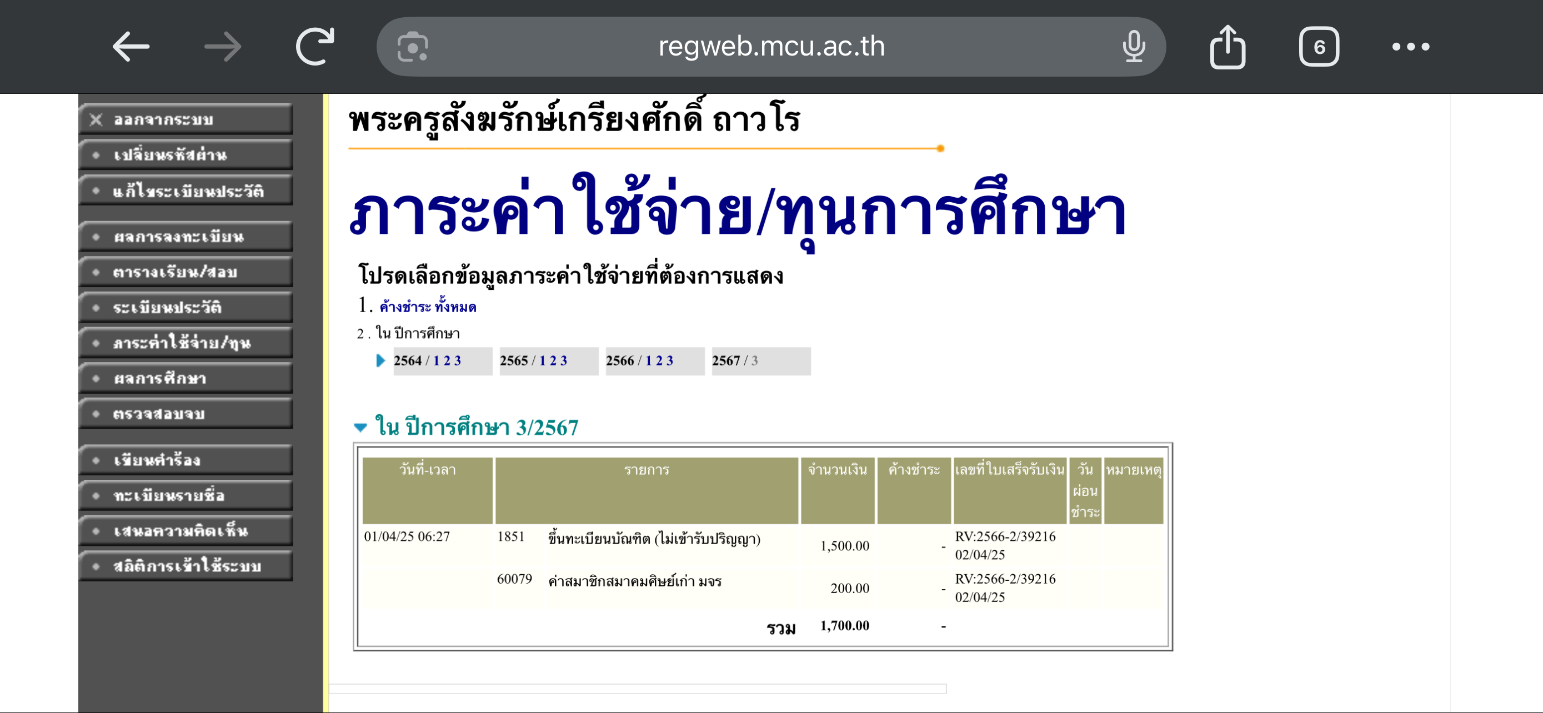The image size is (1543, 713).
Task: Select semester 2 of year 2565
Action: [553, 360]
